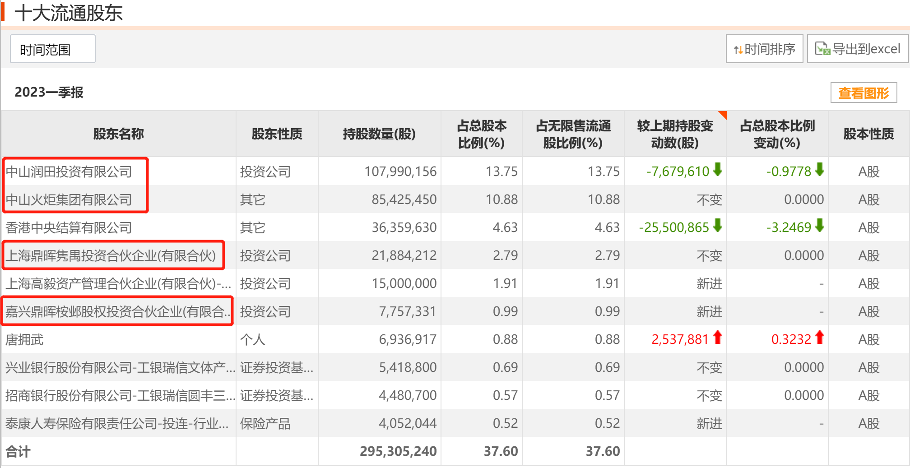This screenshot has height=468, width=910.
Task: Select holding amount 36,359,630
Action: (x=404, y=227)
